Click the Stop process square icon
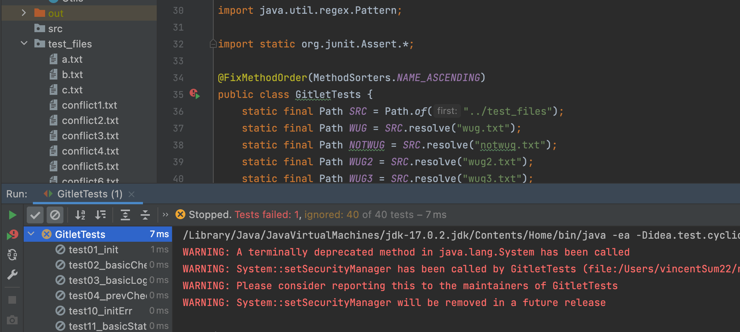740x332 pixels. pyautogui.click(x=12, y=300)
